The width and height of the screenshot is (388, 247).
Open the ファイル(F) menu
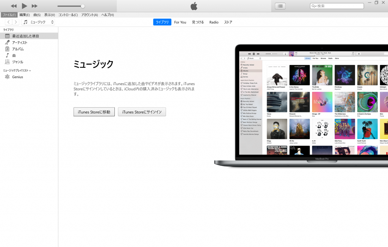[x=9, y=15]
